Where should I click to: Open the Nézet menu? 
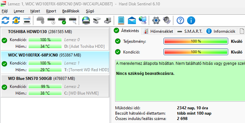click(x=35, y=11)
